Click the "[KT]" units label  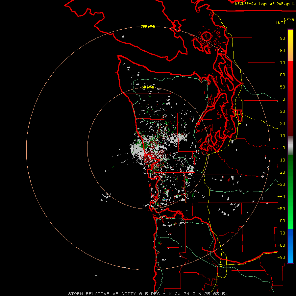[281, 23]
